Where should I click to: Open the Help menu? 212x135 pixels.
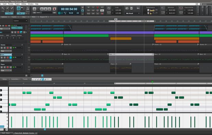tap(37, 4)
